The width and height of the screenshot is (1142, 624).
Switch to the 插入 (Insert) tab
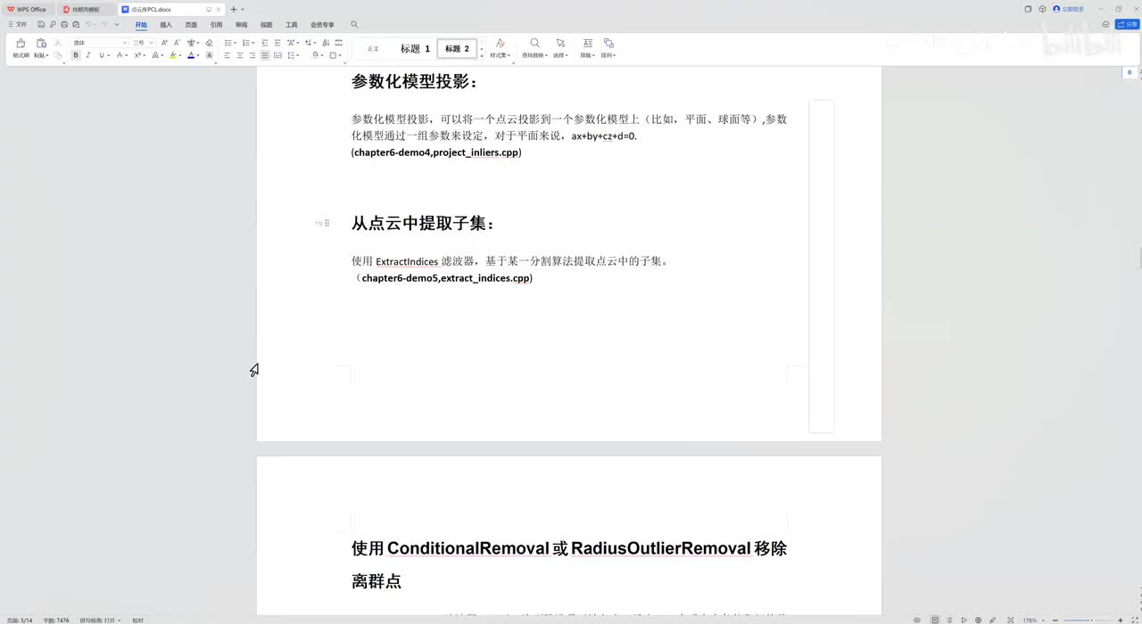[x=166, y=25]
